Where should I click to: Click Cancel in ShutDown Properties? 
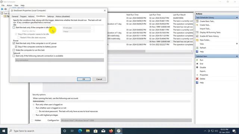[99, 79]
